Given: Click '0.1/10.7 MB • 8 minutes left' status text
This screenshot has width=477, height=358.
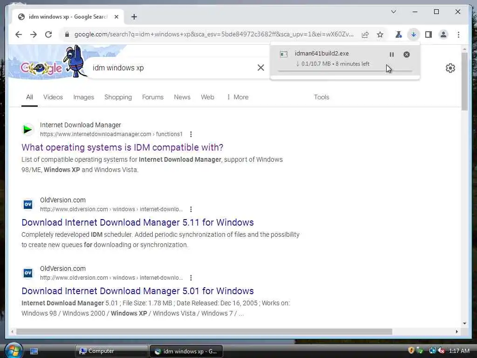Looking at the screenshot, I should (x=332, y=64).
